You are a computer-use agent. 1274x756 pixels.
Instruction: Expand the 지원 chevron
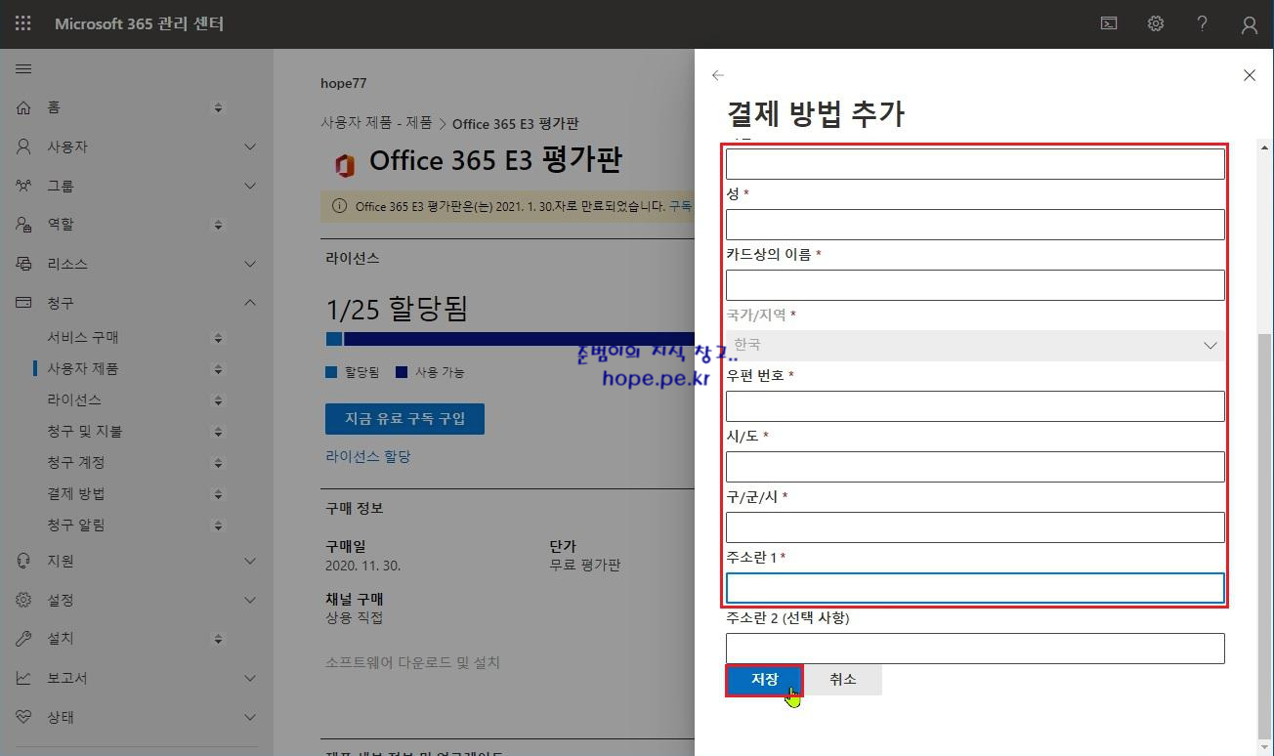(x=250, y=561)
